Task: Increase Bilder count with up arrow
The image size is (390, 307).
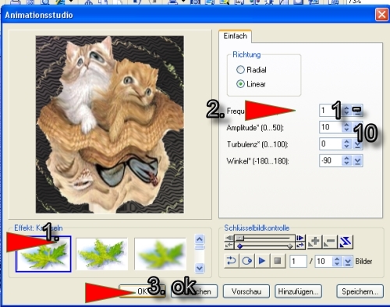Action: 337,259
